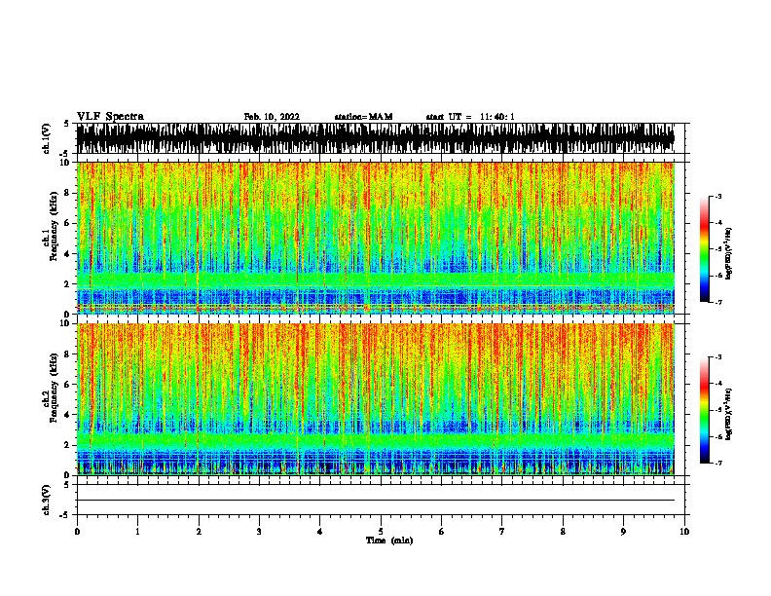Click the "-3" label on ch.1 color bar
This screenshot has width=771, height=596.
pos(718,197)
